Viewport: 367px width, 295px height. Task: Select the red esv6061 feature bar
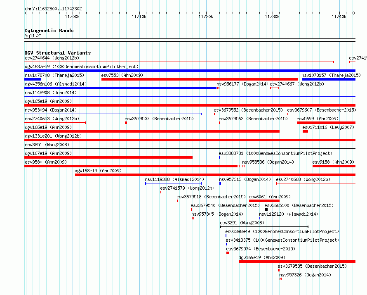[264, 201]
